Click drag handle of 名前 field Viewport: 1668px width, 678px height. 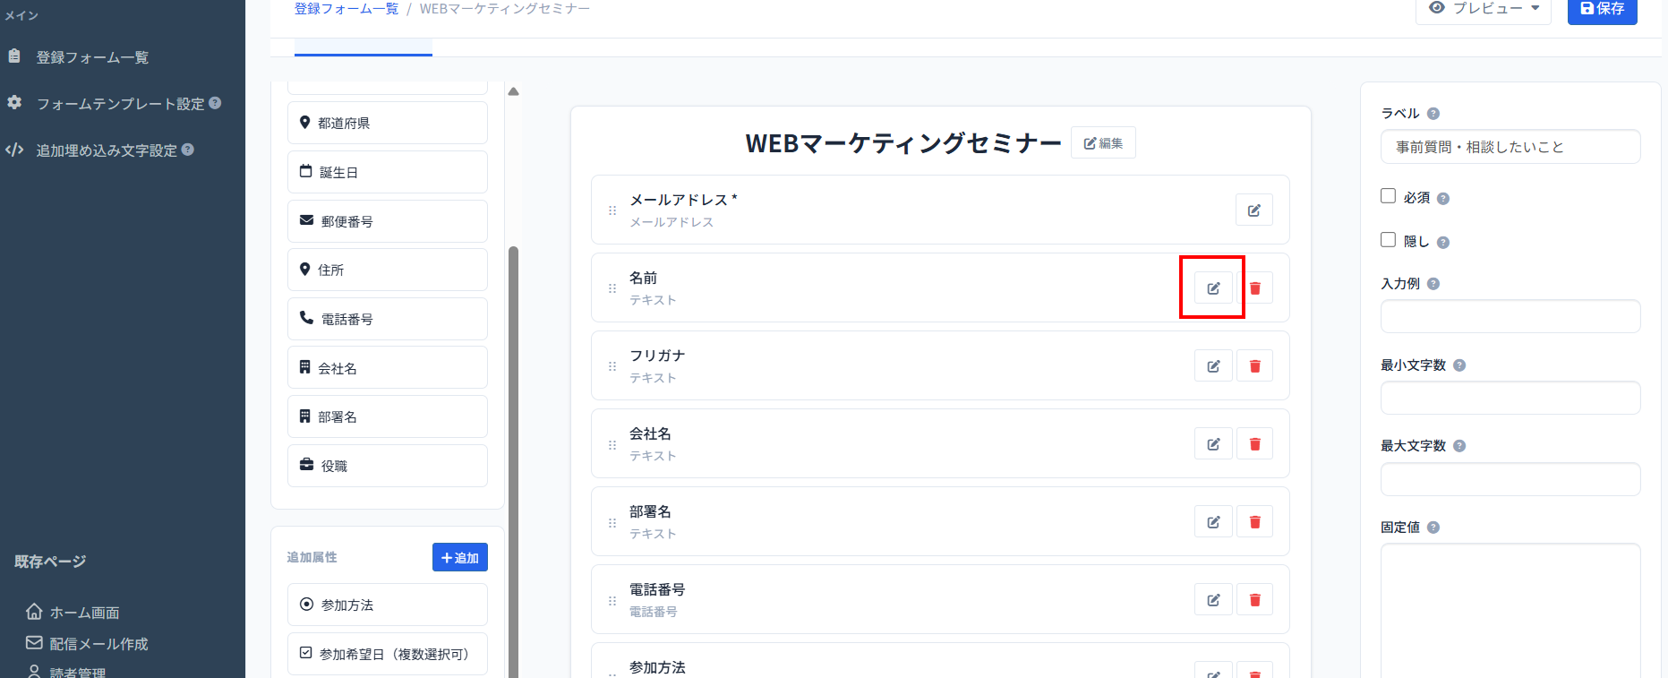[612, 288]
